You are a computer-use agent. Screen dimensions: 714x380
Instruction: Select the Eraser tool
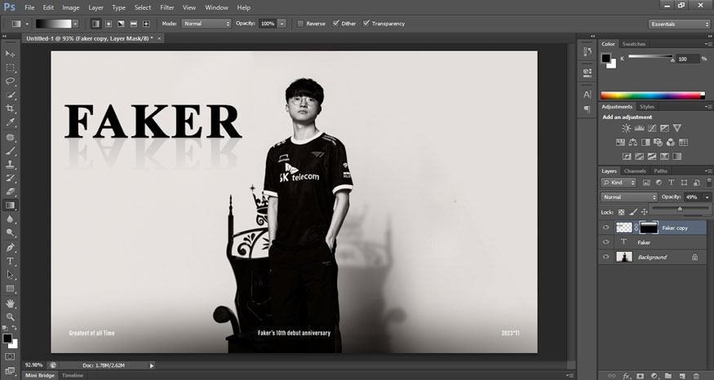[x=10, y=192]
